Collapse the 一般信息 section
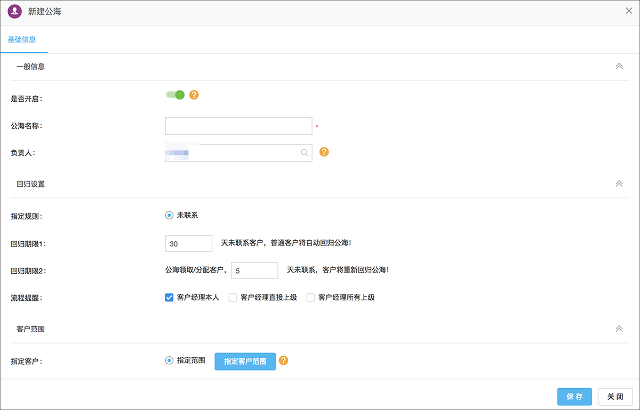The height and width of the screenshot is (410, 640). tap(619, 66)
